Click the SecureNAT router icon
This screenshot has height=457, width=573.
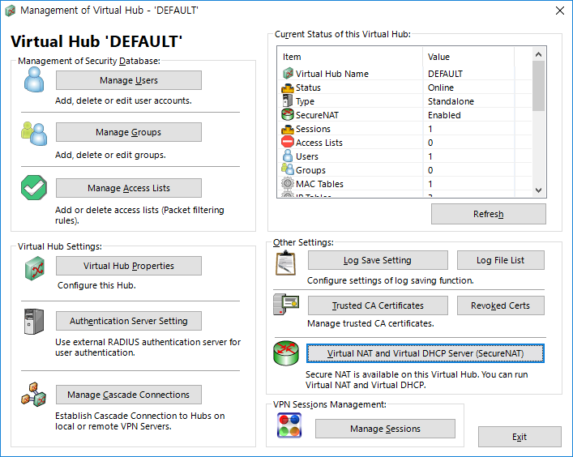click(285, 354)
